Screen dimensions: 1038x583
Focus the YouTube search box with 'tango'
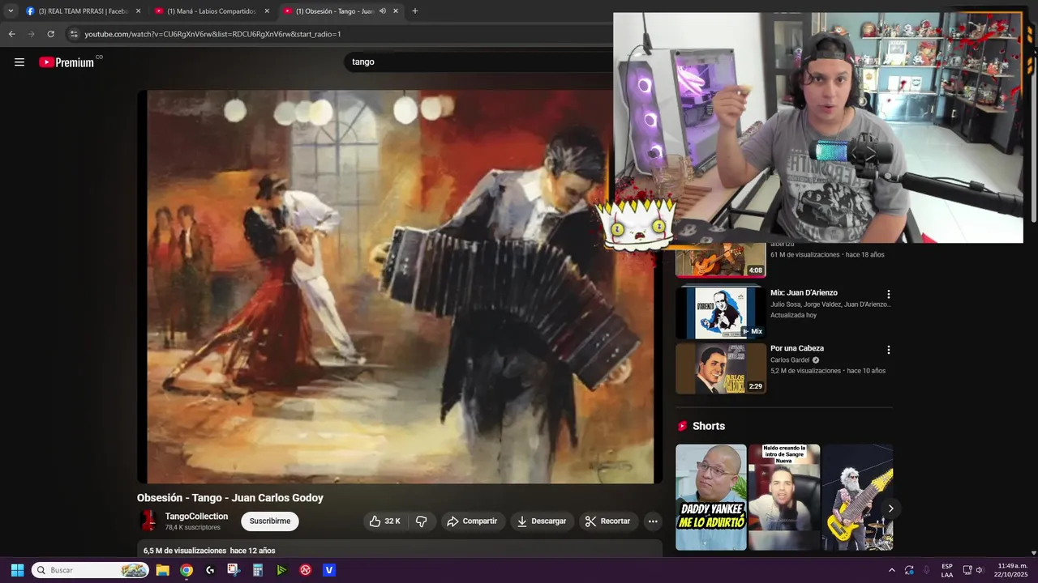478,62
